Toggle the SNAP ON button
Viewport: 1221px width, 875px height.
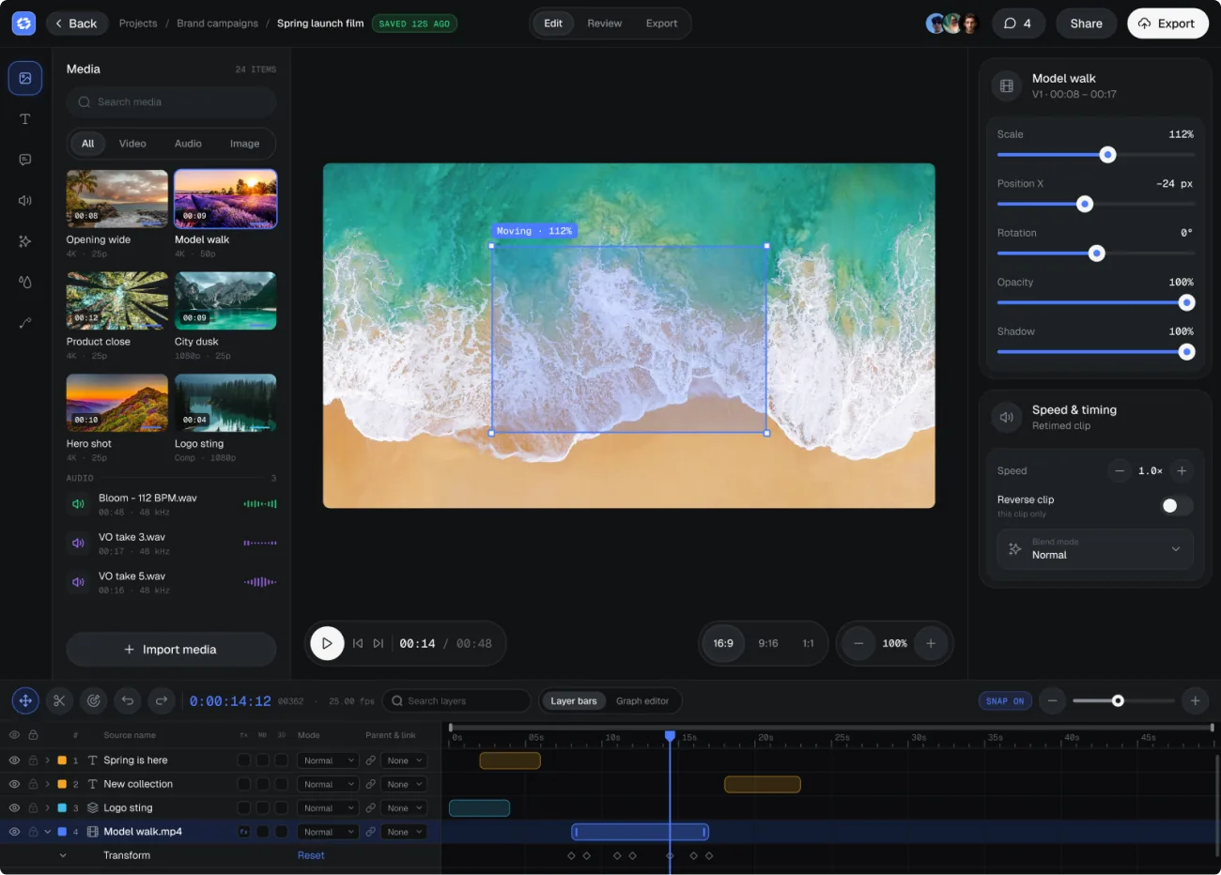click(x=1005, y=701)
